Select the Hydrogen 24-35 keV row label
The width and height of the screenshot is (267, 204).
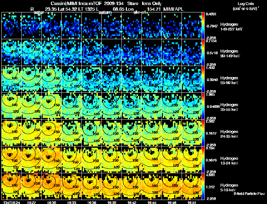(x=229, y=134)
